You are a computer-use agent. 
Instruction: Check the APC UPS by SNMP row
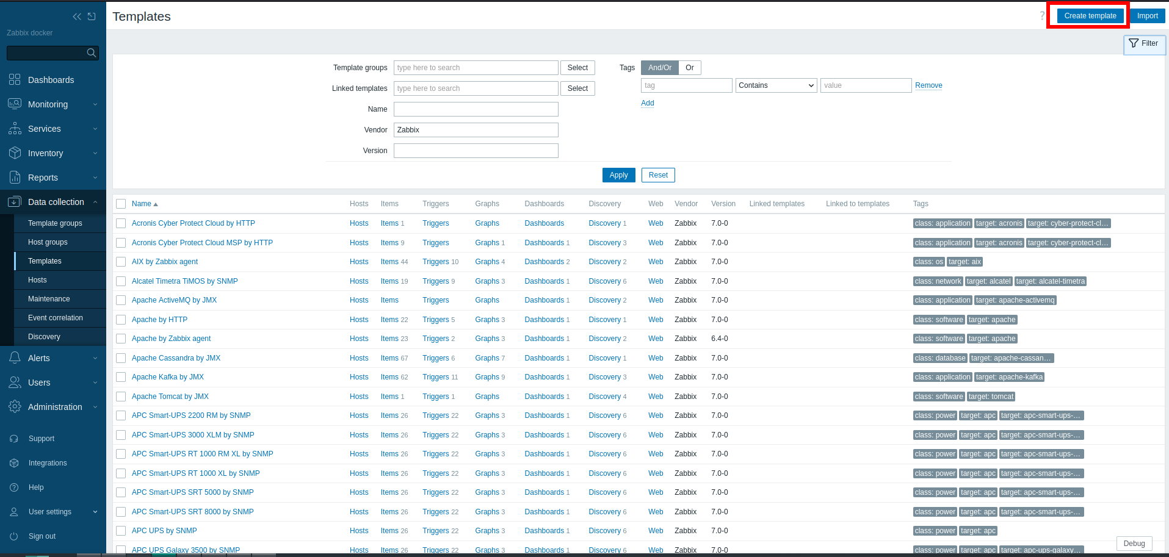click(x=121, y=531)
